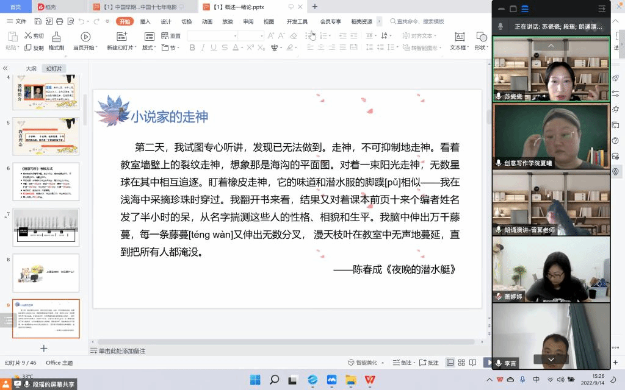Switch to slide sorter view in status bar
This screenshot has width=625, height=390.
pyautogui.click(x=463, y=363)
